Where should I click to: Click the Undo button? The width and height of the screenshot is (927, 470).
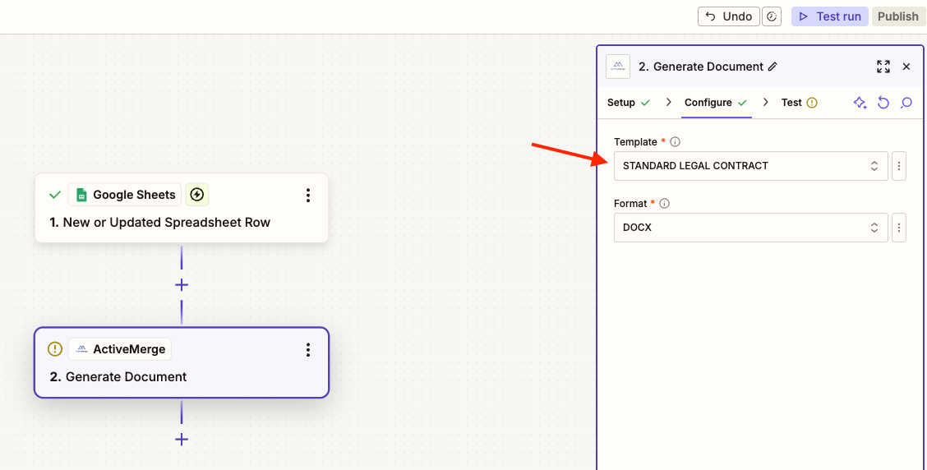coord(728,16)
